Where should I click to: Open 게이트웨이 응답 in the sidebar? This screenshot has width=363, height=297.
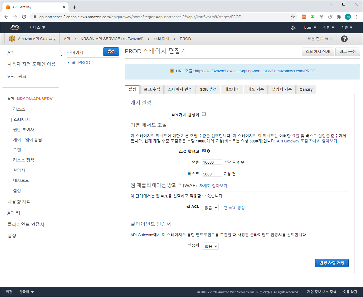pyautogui.click(x=28, y=140)
